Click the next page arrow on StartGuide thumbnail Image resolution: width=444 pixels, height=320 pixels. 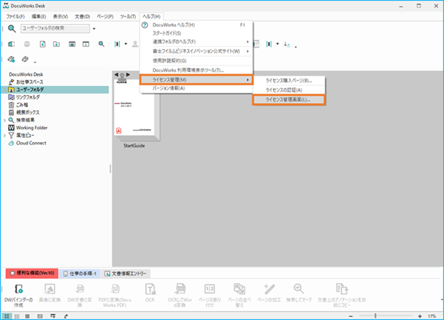pos(128,74)
